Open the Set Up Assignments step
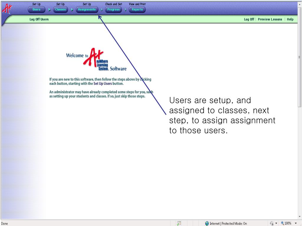Viewport: 302px width, 226px height. click(x=87, y=9)
